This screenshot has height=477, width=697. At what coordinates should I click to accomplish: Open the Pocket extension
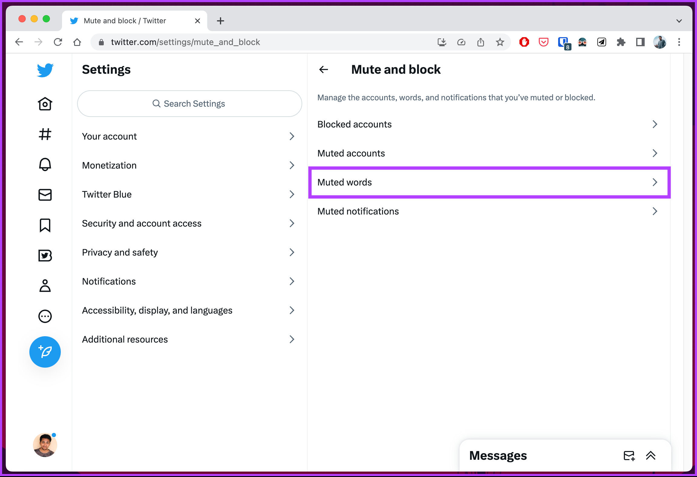[x=544, y=42]
